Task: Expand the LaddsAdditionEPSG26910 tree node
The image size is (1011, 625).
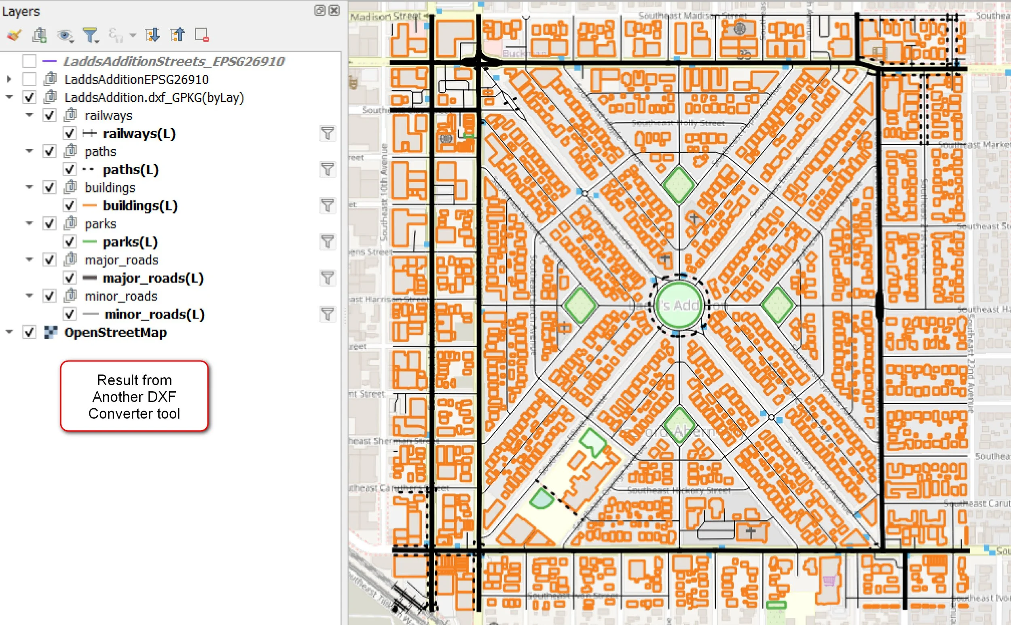Action: click(9, 79)
